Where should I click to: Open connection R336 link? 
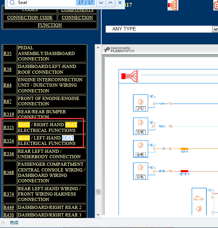coord(9,154)
